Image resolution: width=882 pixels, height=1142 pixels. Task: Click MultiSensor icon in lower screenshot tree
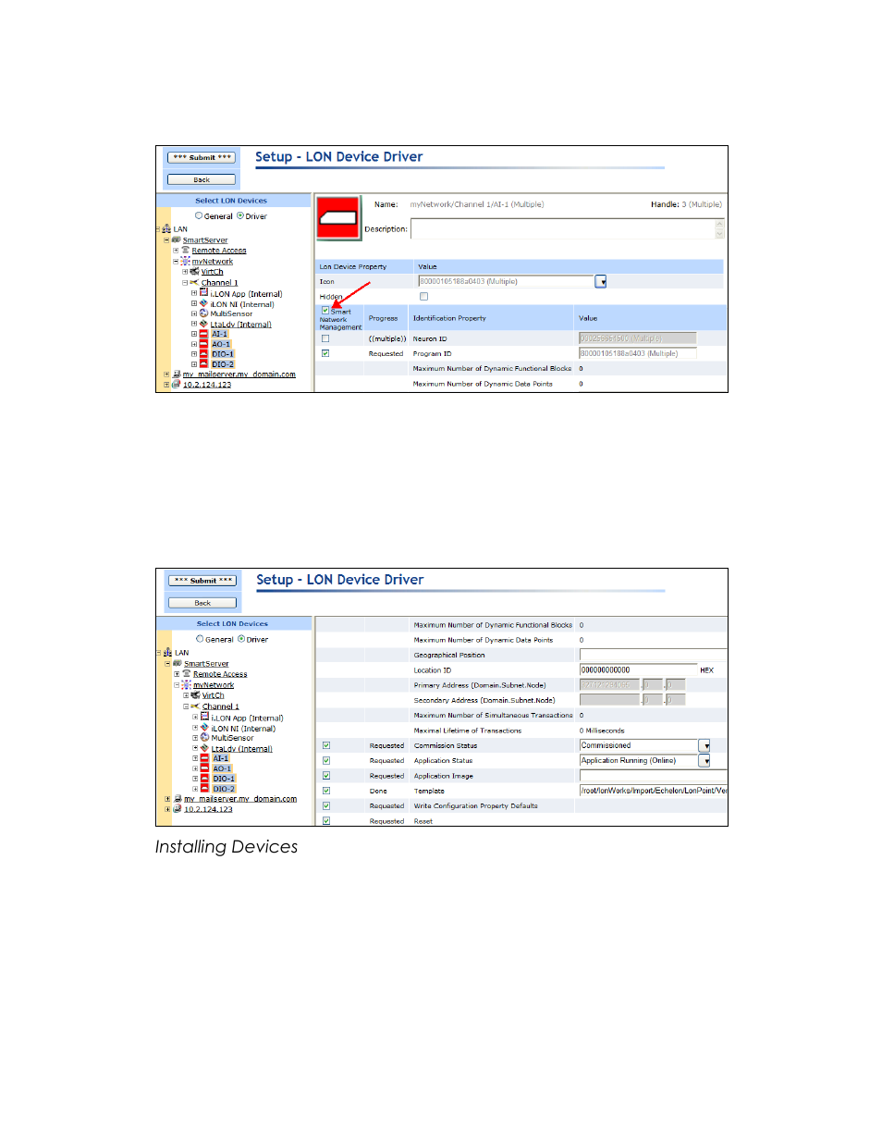coord(205,738)
